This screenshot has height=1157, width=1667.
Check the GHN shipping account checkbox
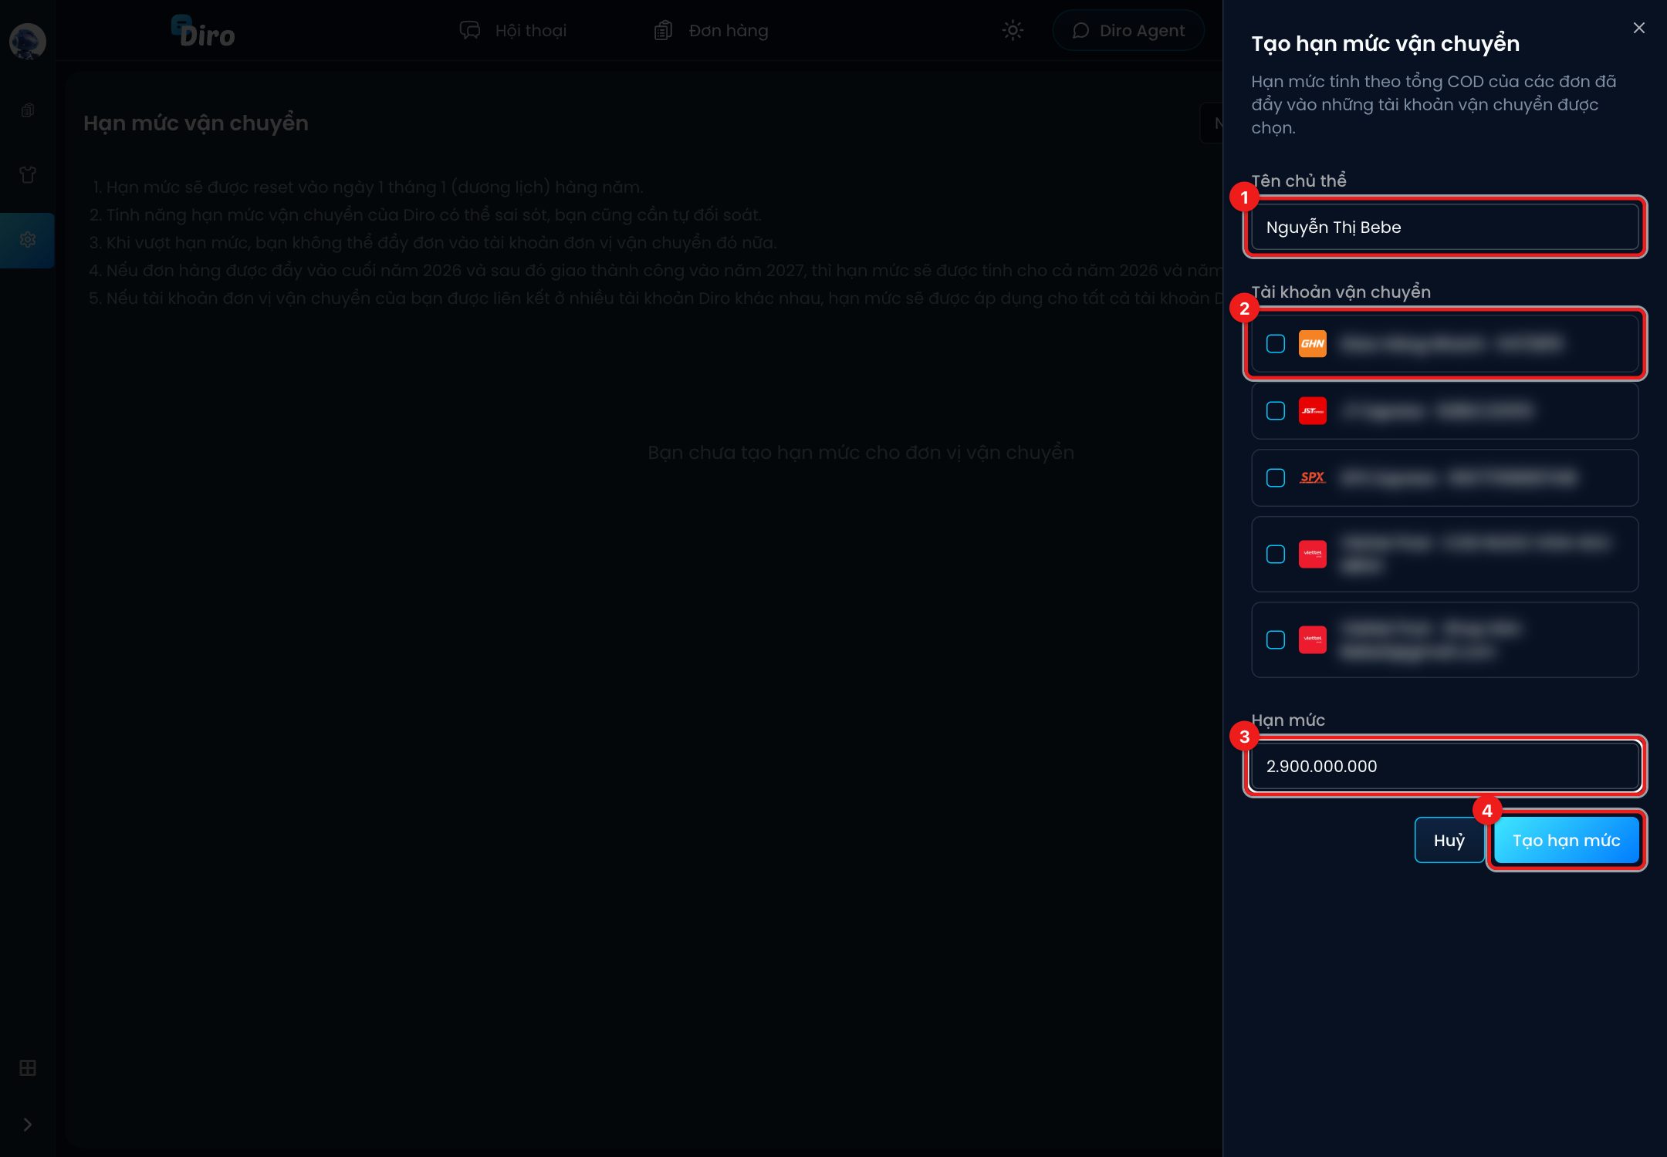click(x=1276, y=343)
